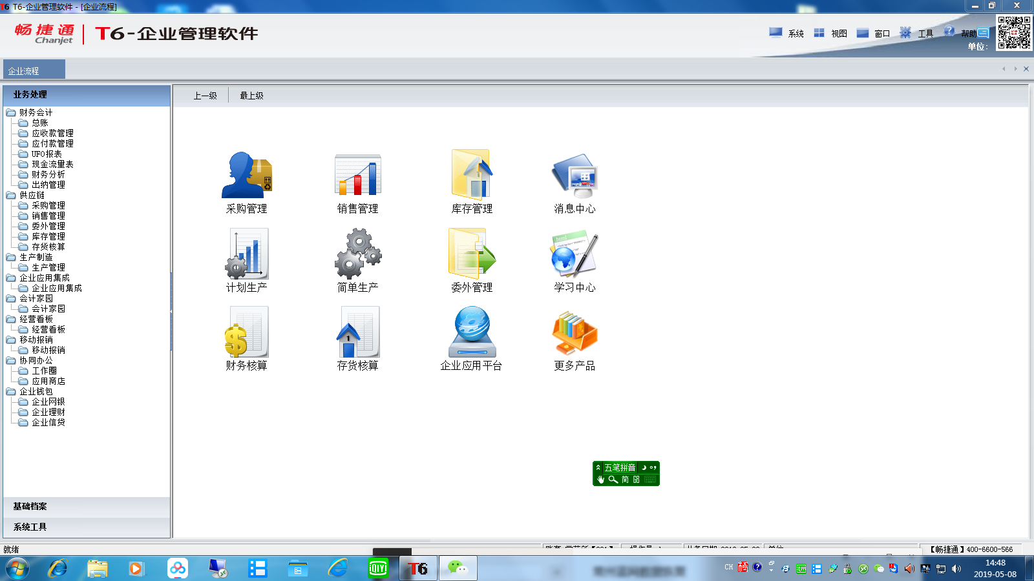Open WeChat from the taskbar

[458, 568]
